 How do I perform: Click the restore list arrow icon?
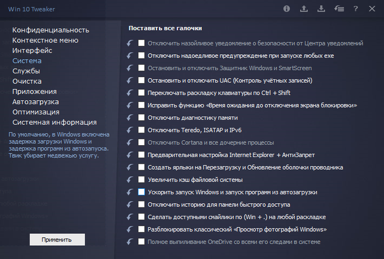(x=339, y=9)
